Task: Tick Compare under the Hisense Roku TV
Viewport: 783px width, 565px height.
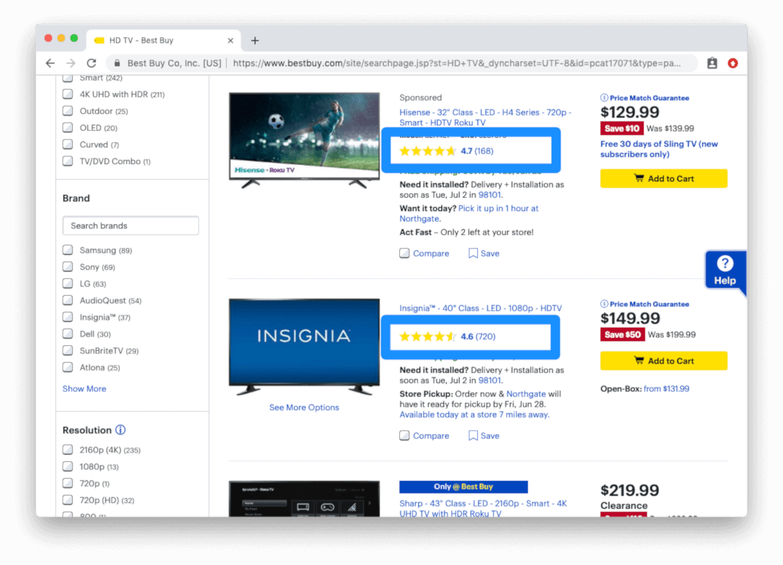Action: (x=404, y=253)
